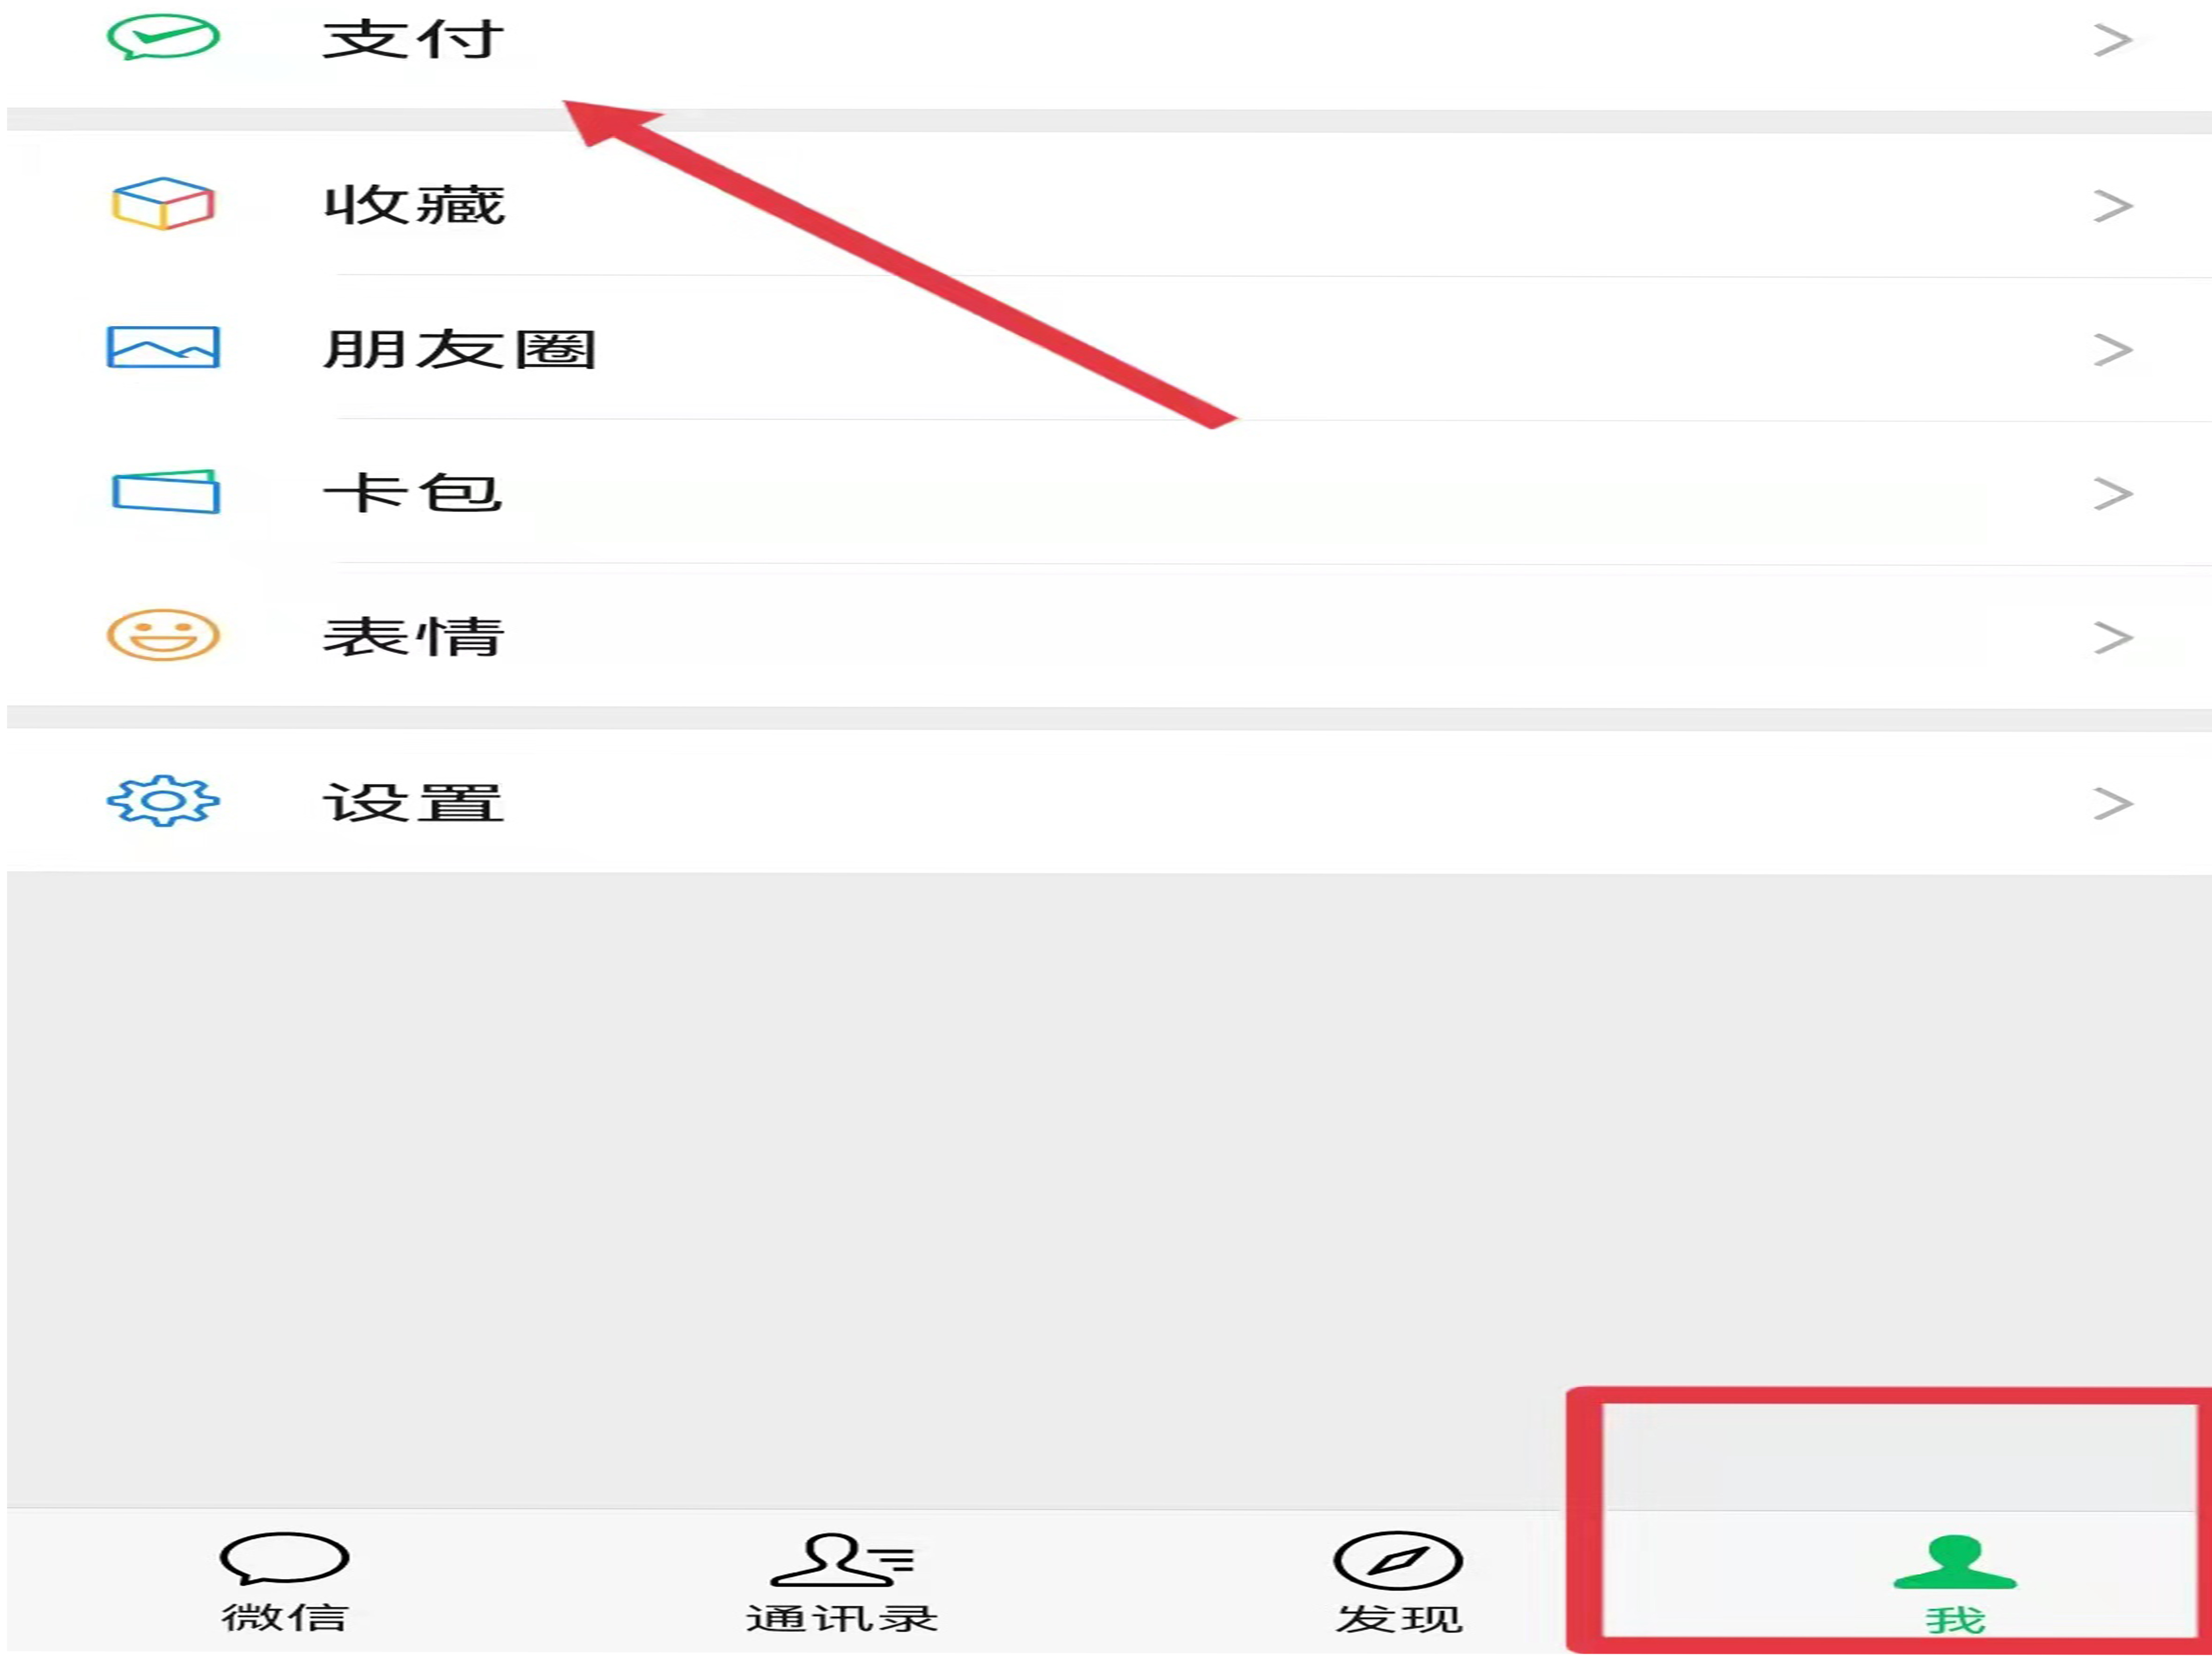2212x1659 pixels.
Task: Open the 设置 text entry
Action: pyautogui.click(x=413, y=803)
